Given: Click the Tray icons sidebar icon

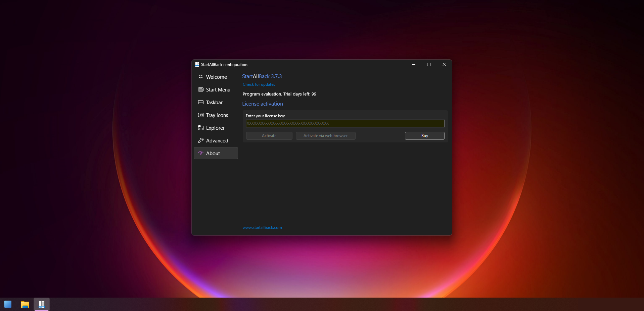Looking at the screenshot, I should 201,115.
